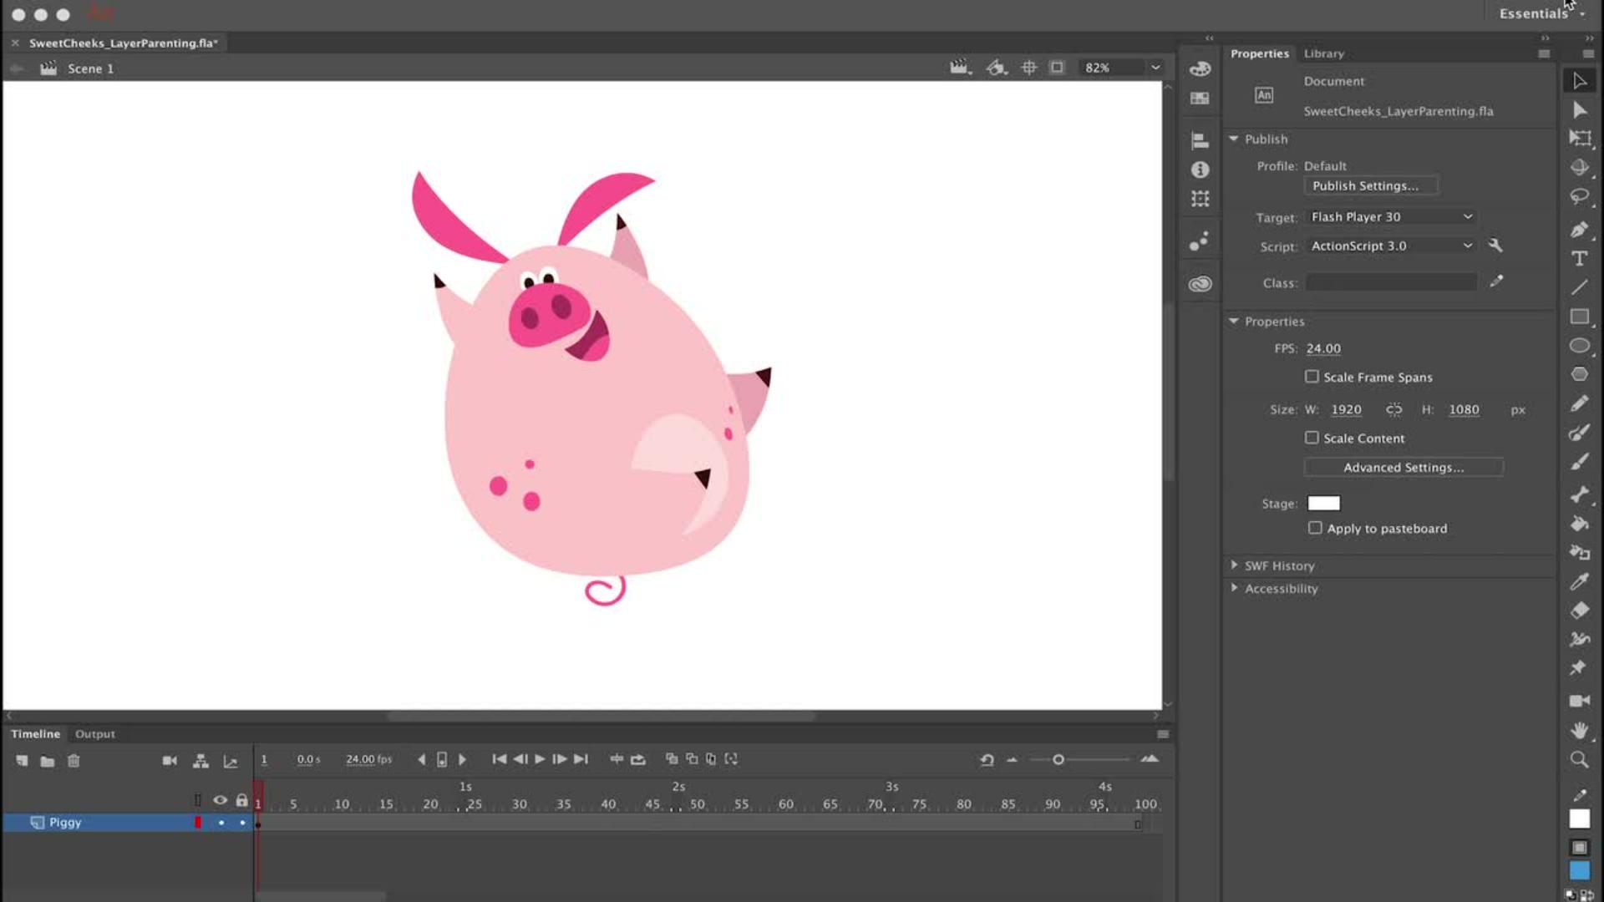Pick the Lasso tool
The image size is (1604, 902).
(1581, 197)
